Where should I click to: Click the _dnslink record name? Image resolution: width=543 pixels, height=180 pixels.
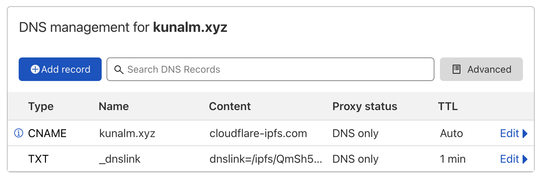point(120,159)
